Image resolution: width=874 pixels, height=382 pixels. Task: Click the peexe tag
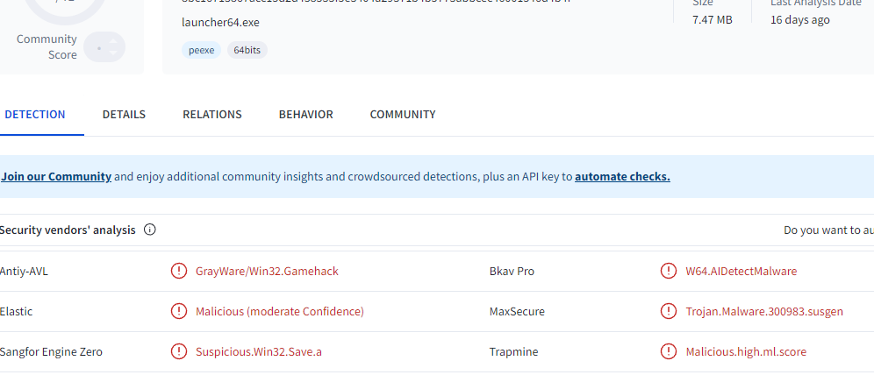tap(201, 50)
